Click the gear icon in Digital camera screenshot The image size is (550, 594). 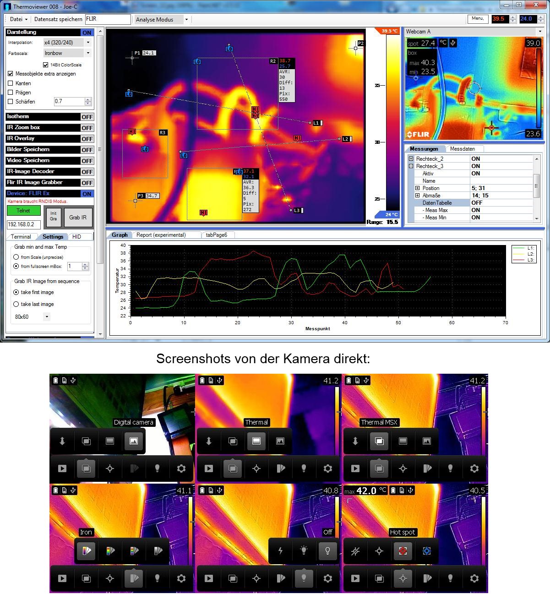(x=181, y=469)
